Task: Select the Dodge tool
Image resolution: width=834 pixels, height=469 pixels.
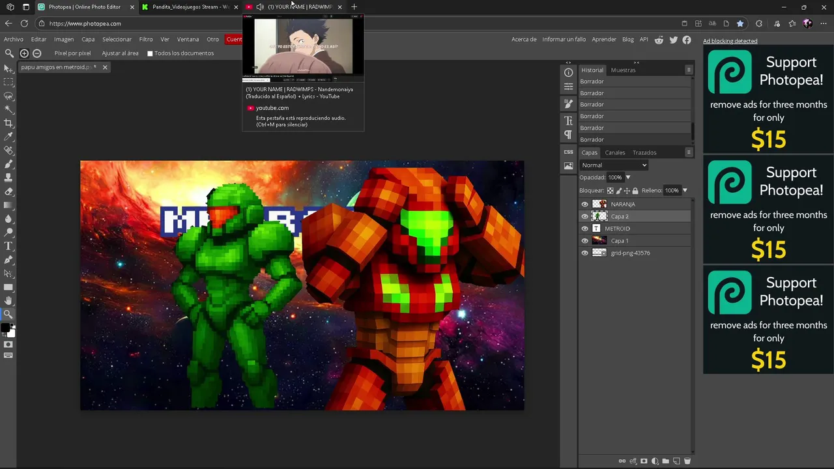Action: click(x=8, y=233)
